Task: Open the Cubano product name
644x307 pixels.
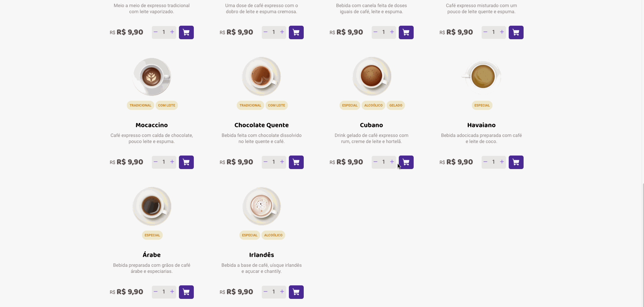Action: 371,125
